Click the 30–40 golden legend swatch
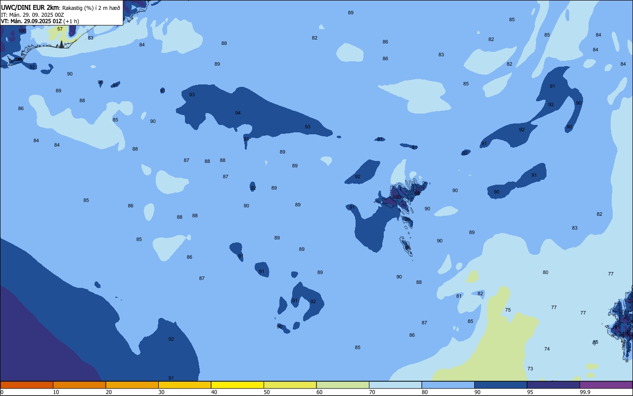This screenshot has width=633, height=396. point(185,385)
